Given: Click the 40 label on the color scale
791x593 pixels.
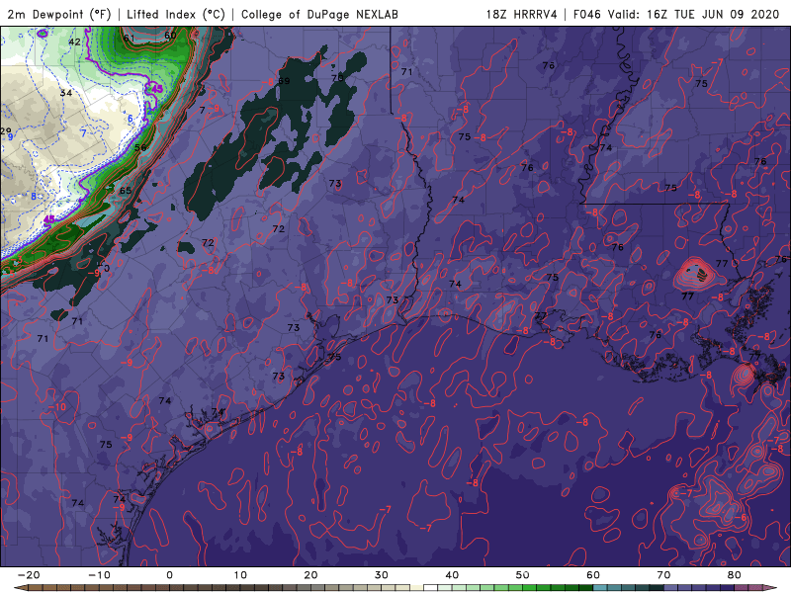Looking at the screenshot, I should pos(452,575).
